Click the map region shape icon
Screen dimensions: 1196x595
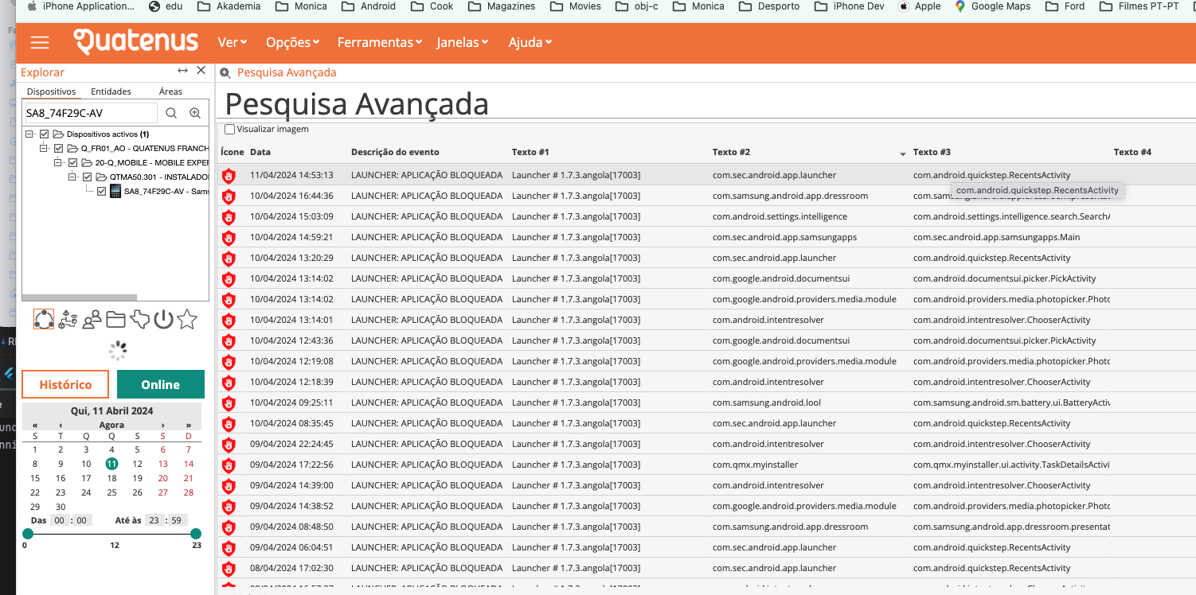point(139,320)
